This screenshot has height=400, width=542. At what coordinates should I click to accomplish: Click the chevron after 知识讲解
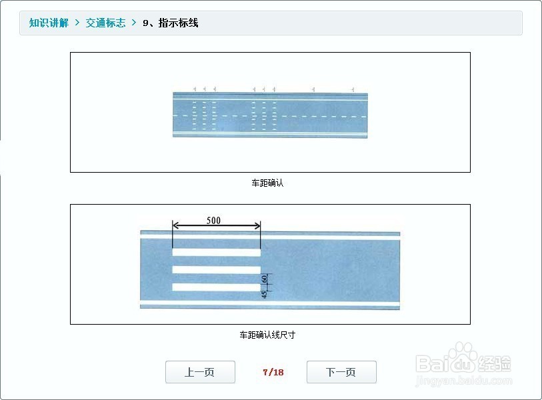(x=77, y=23)
